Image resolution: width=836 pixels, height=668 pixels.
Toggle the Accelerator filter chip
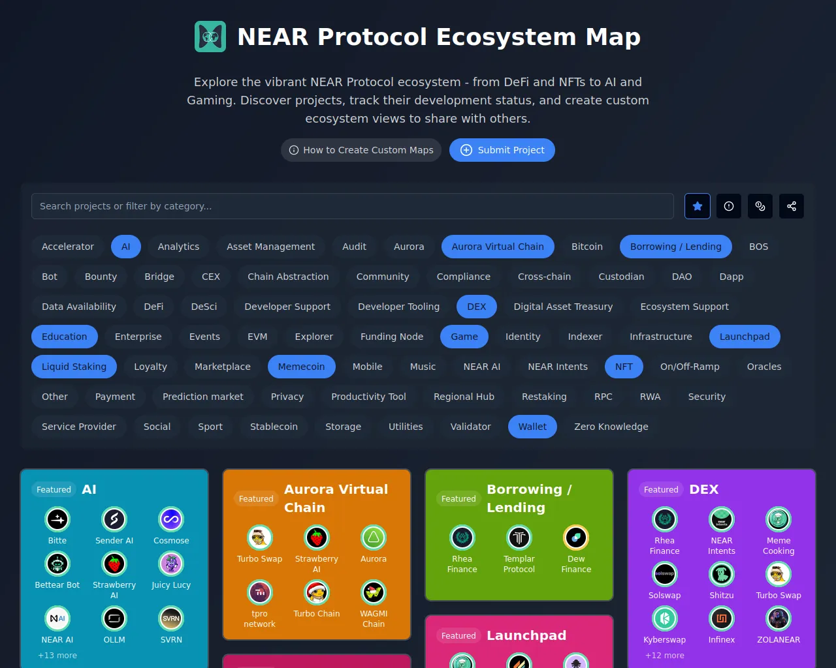click(68, 247)
